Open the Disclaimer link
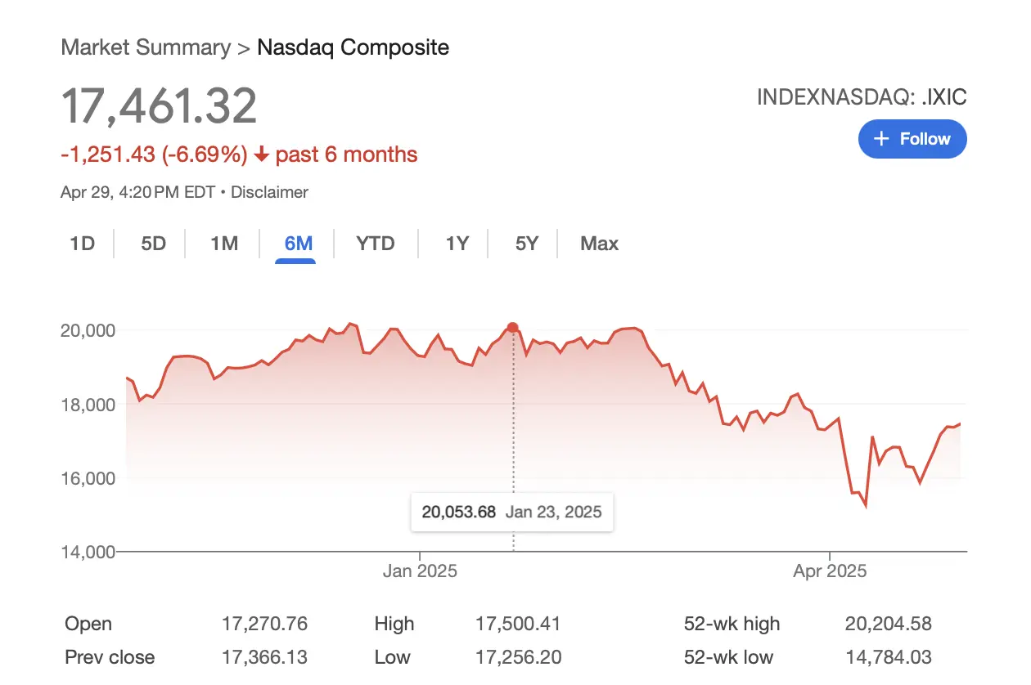Image resolution: width=1031 pixels, height=685 pixels. 269,193
